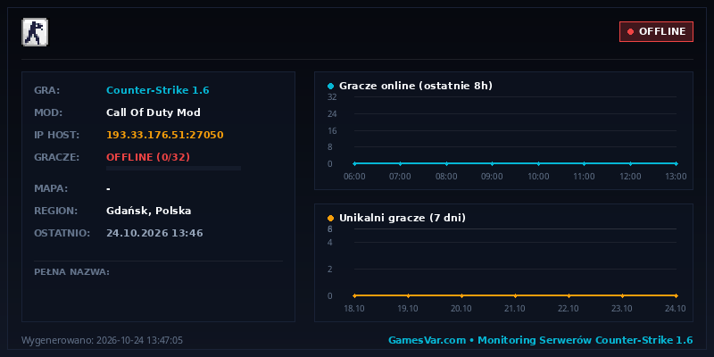Click the 11:00 data point on players chart
The width and height of the screenshot is (714, 357).
[585, 163]
